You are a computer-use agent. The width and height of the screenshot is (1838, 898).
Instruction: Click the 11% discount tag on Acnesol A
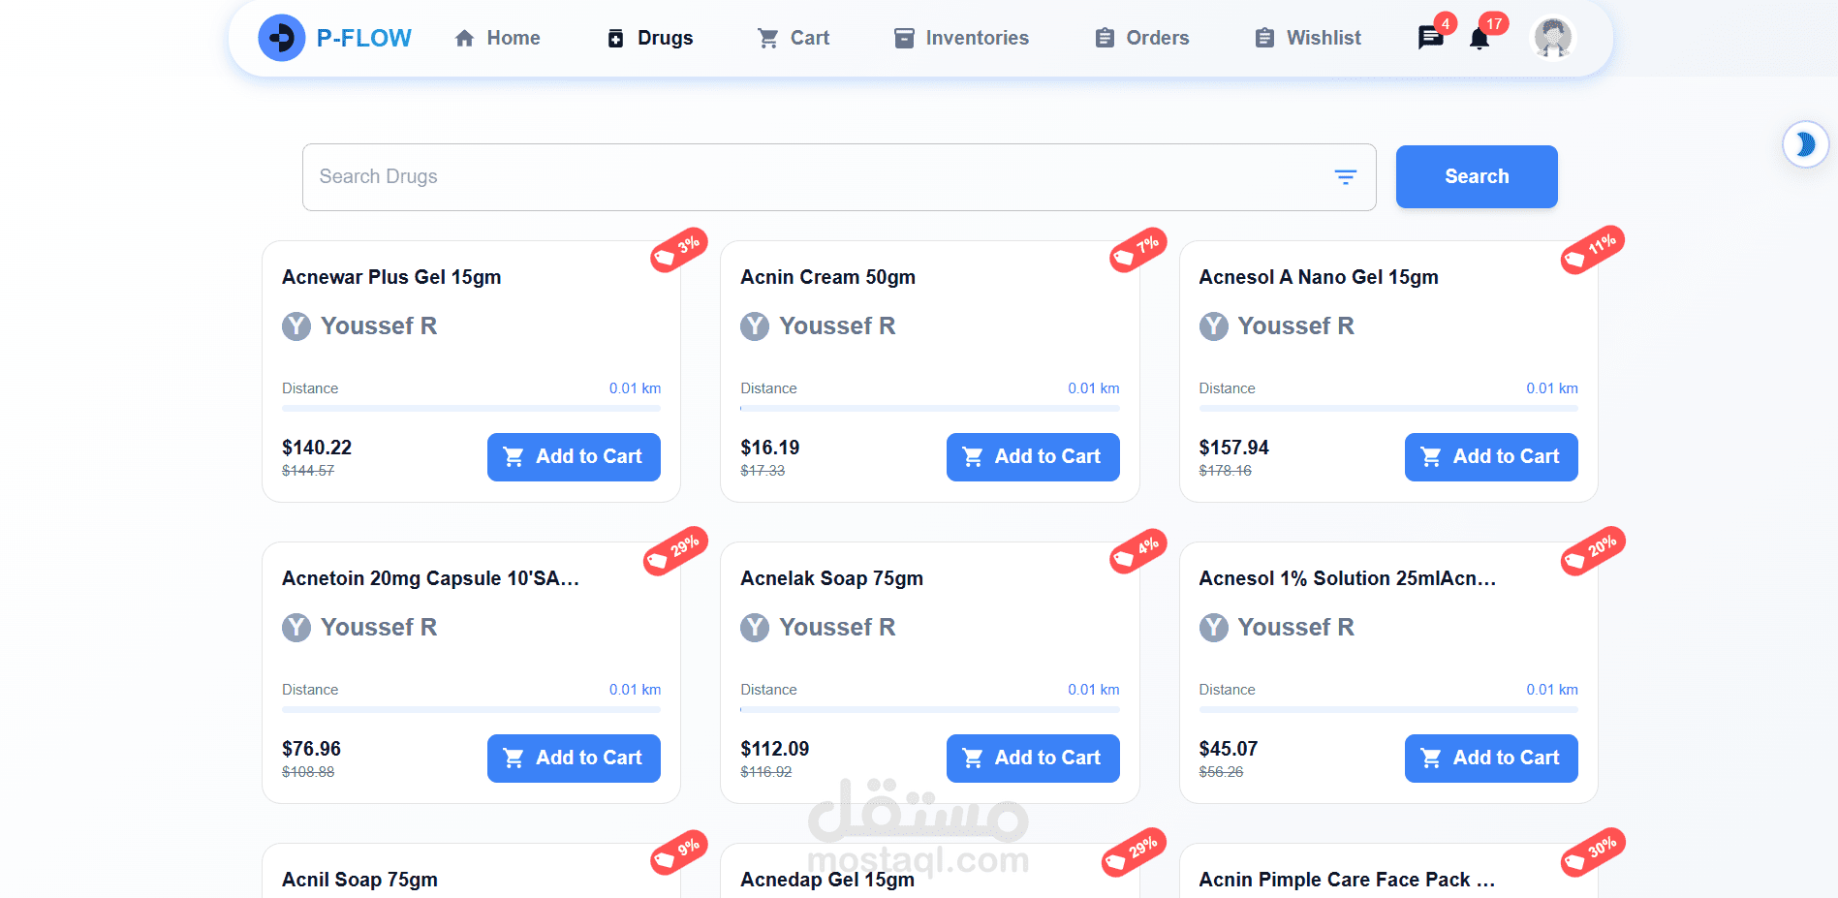[1593, 250]
